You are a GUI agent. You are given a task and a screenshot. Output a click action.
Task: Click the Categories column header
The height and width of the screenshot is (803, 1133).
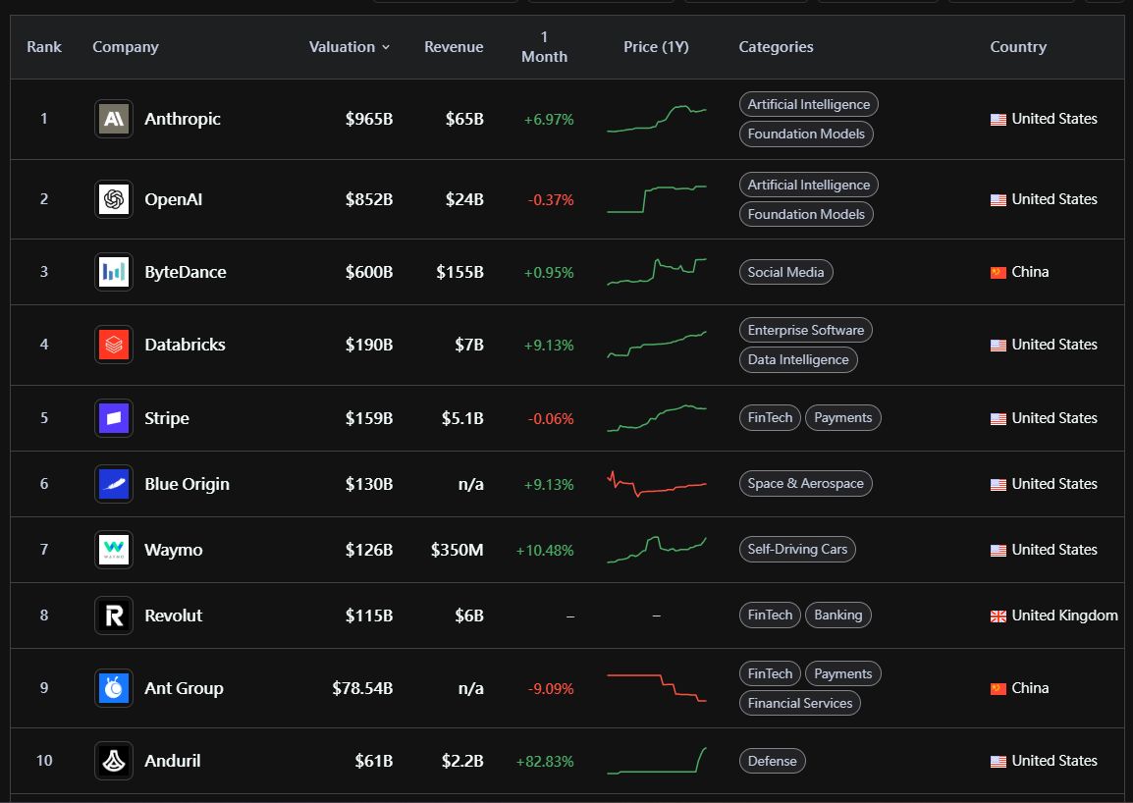[x=776, y=47]
